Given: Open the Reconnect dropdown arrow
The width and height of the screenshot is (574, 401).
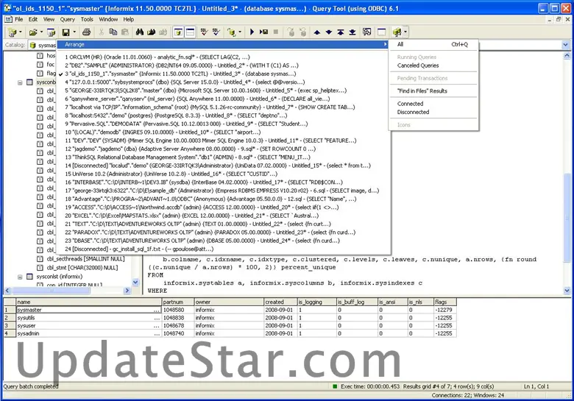Looking at the screenshot, I should [x=240, y=32].
